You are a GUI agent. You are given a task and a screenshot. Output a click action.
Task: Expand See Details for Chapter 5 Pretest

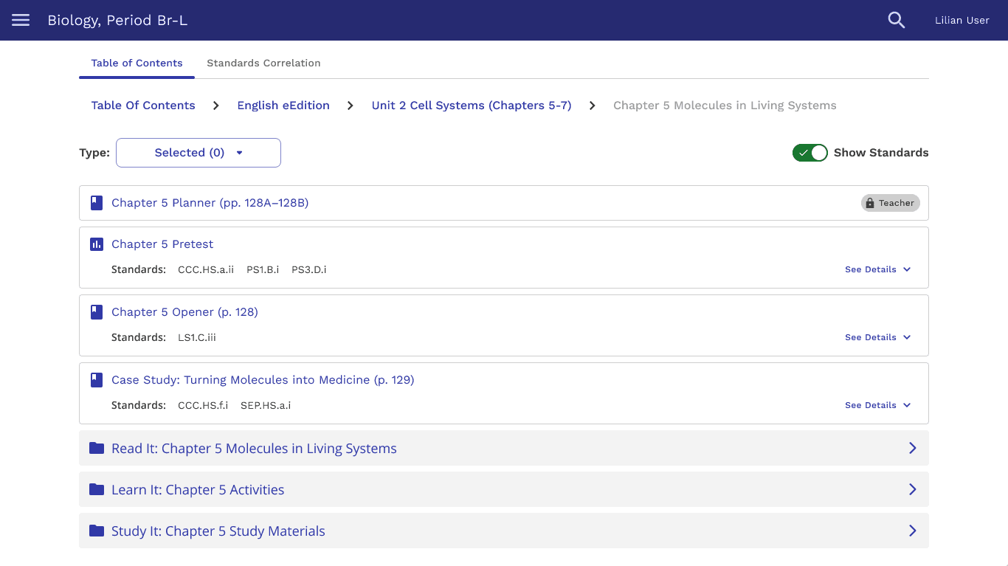pos(878,269)
